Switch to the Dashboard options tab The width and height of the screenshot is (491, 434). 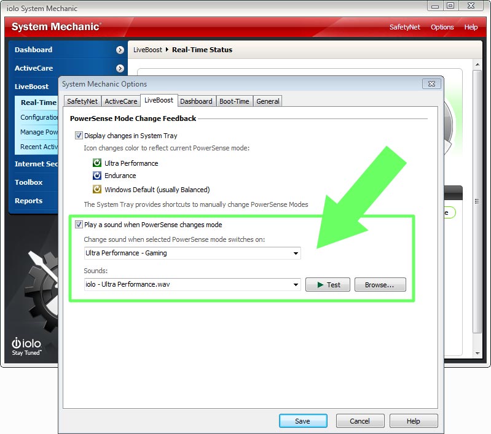click(x=196, y=101)
